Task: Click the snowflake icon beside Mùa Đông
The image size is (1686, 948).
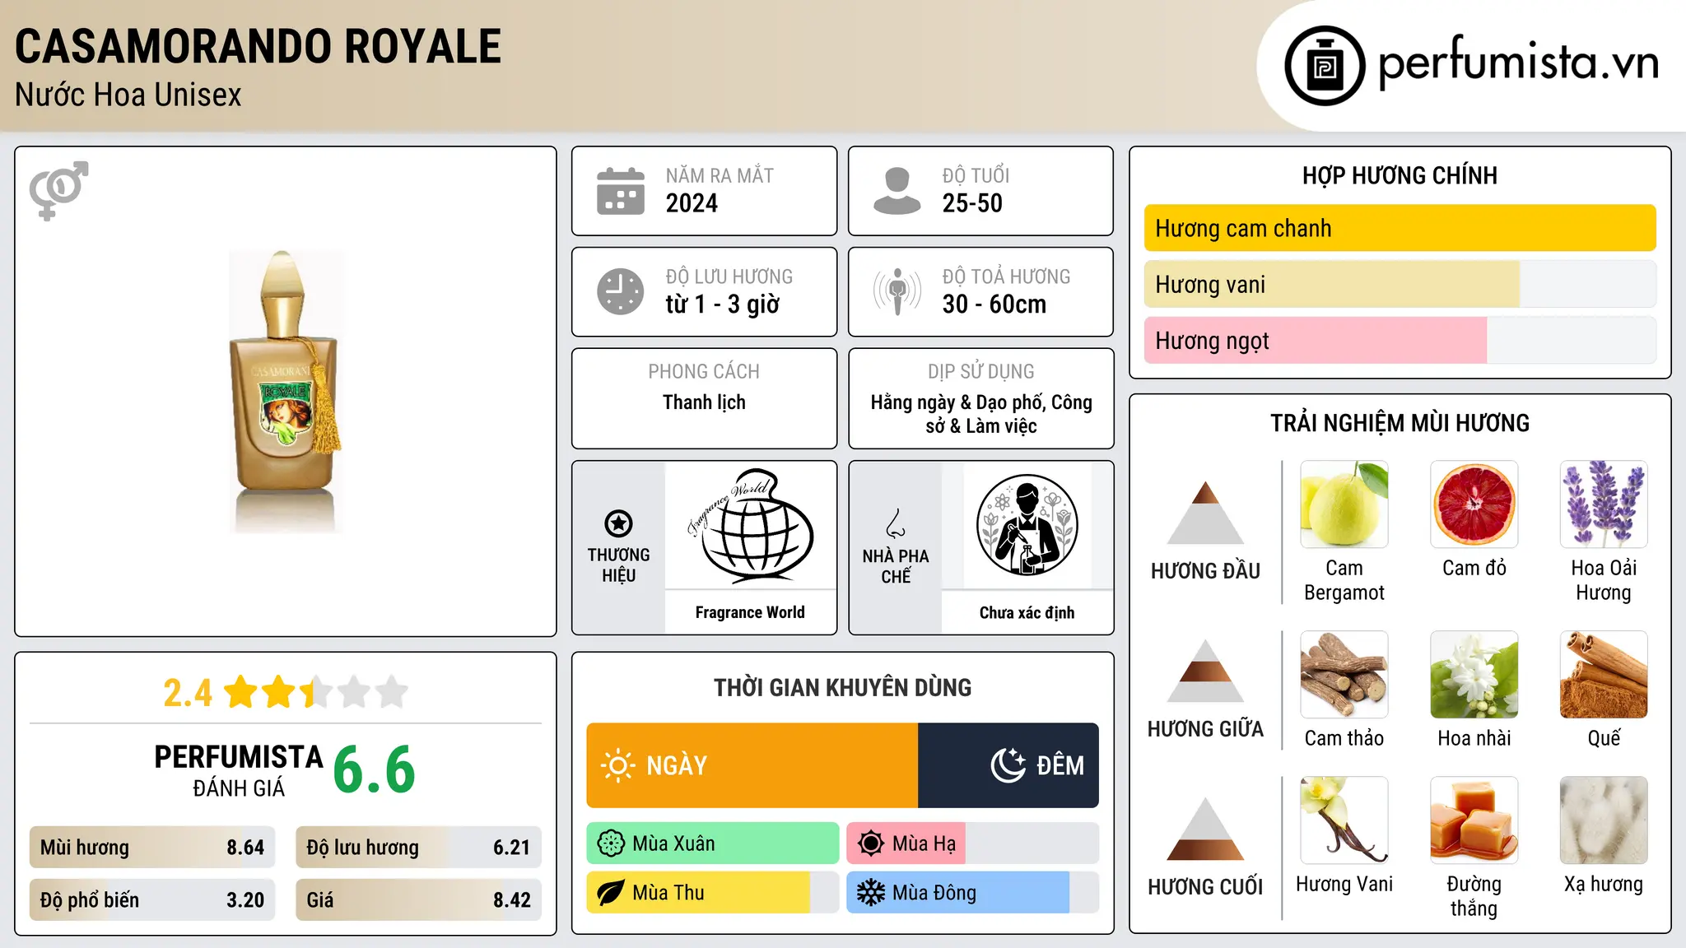Action: coord(871,893)
